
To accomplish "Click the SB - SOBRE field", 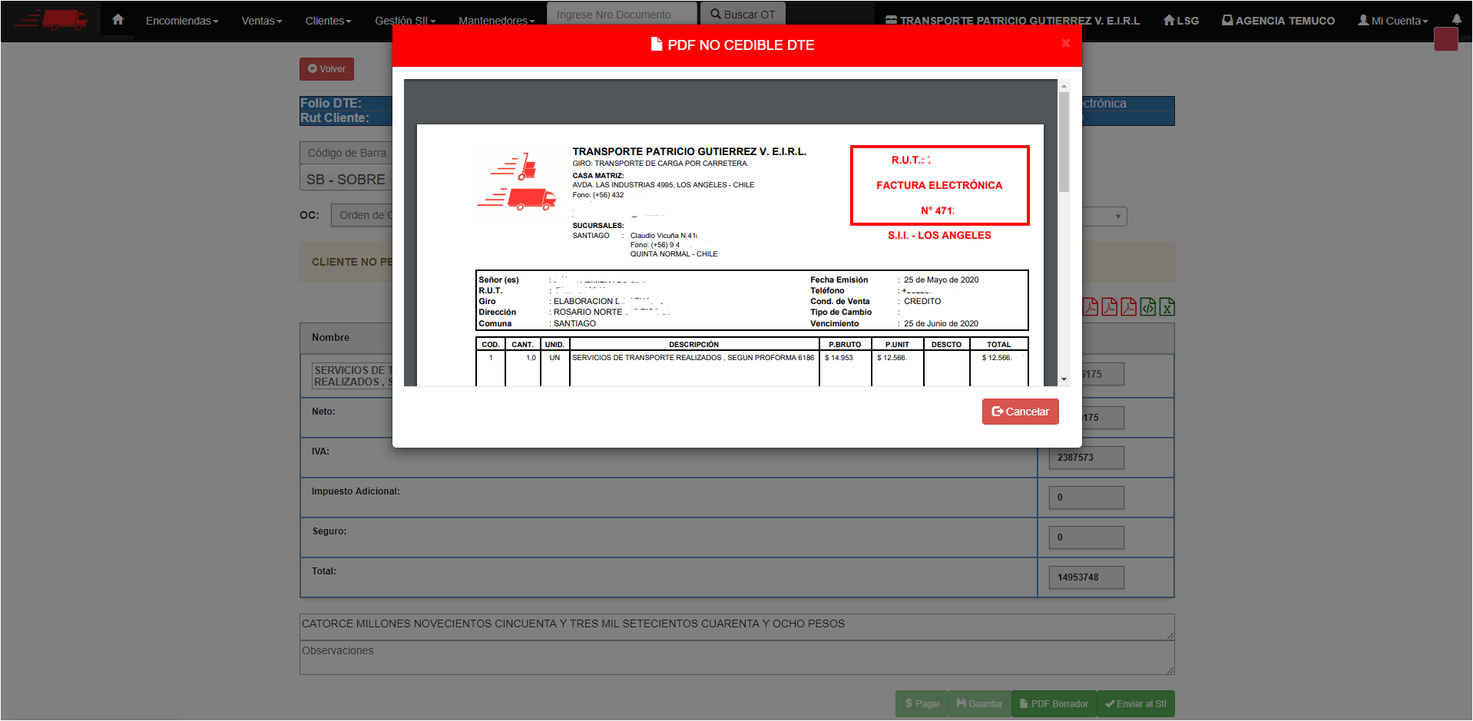I will (346, 179).
